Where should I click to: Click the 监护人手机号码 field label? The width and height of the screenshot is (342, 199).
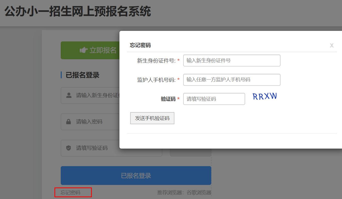pyautogui.click(x=156, y=80)
